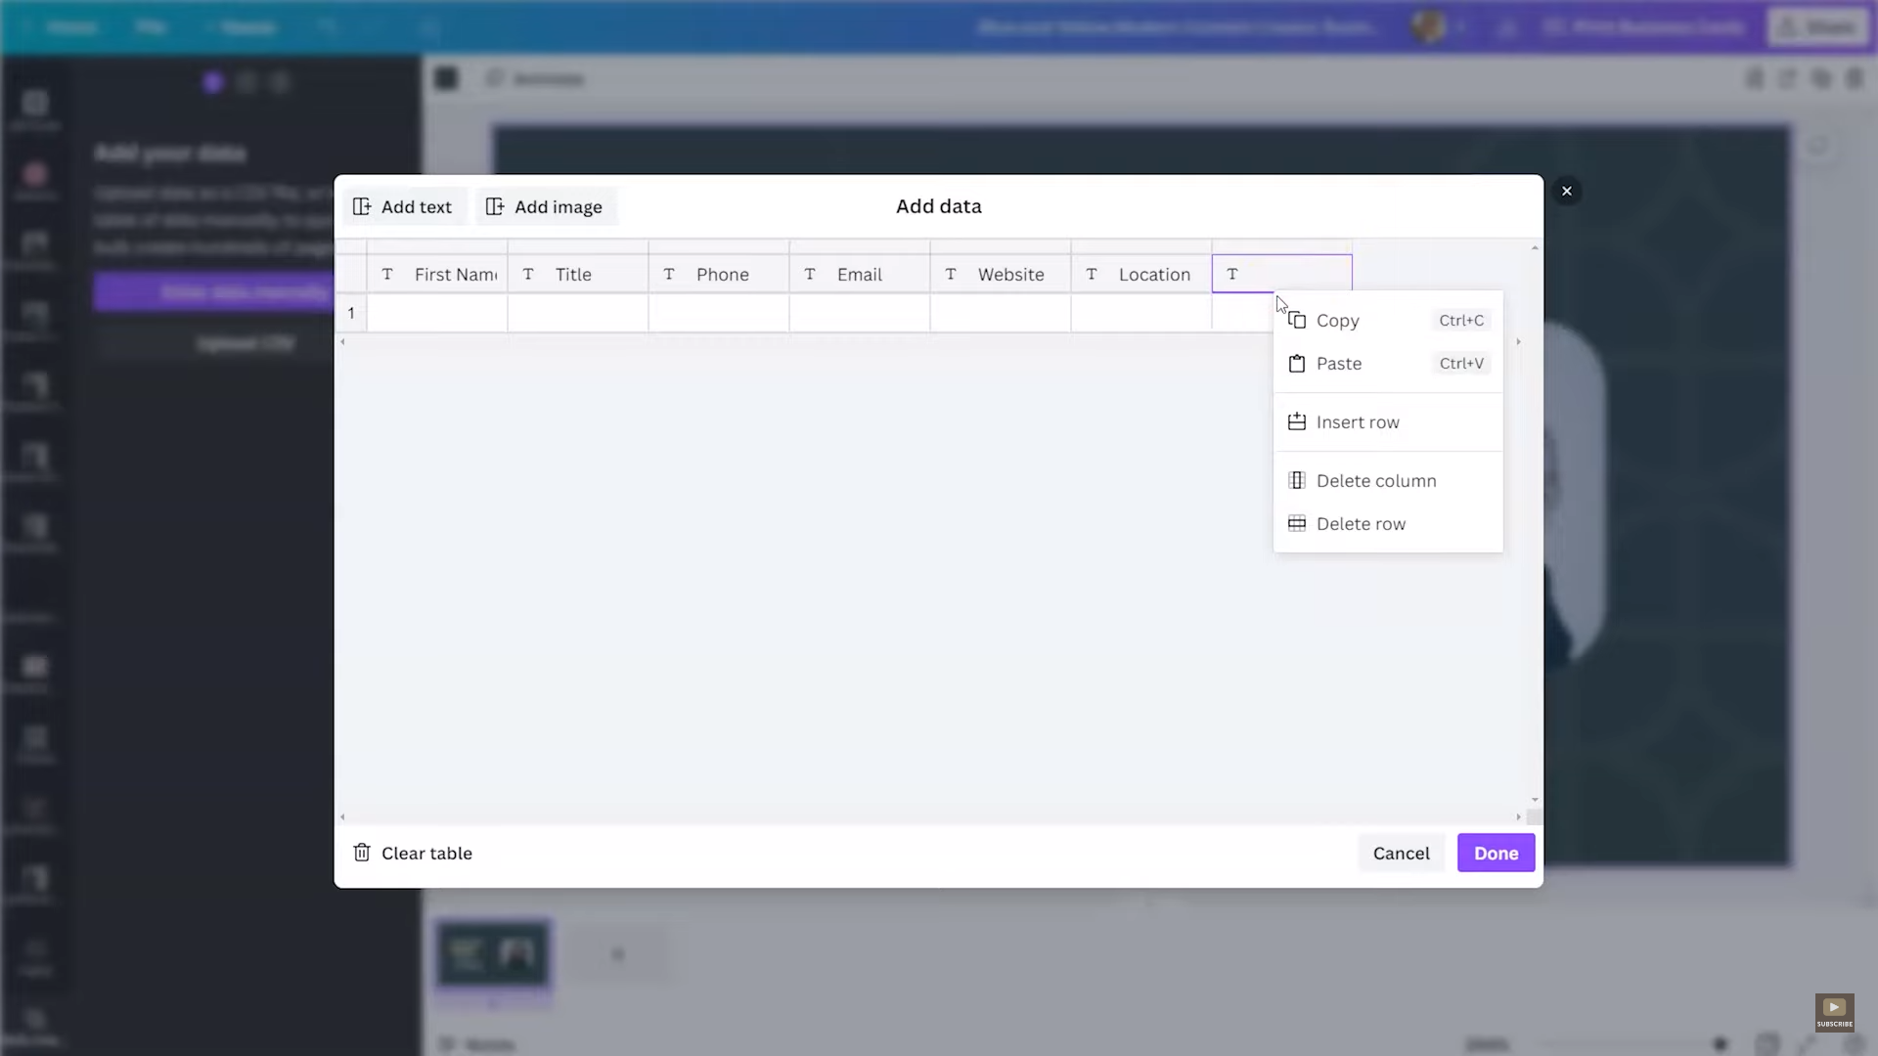This screenshot has width=1878, height=1056.
Task: Click the text type icon on new empty column
Action: [1232, 275]
